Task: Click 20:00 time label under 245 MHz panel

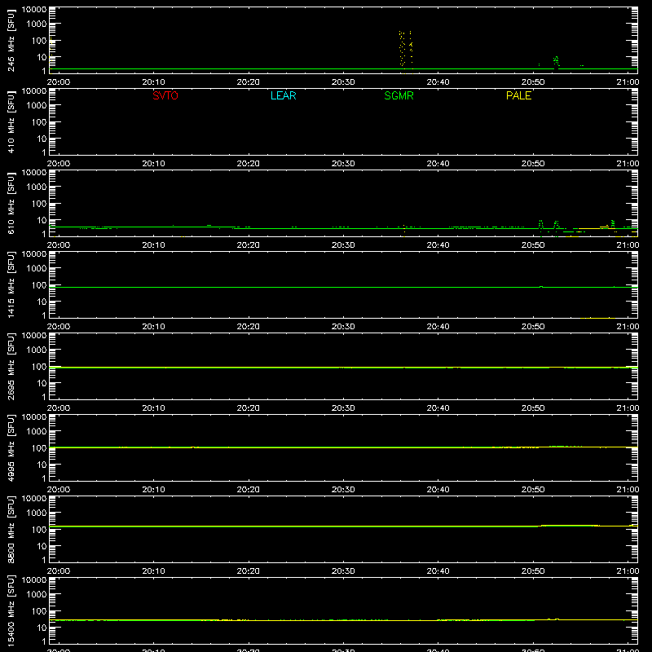Action: tap(59, 82)
